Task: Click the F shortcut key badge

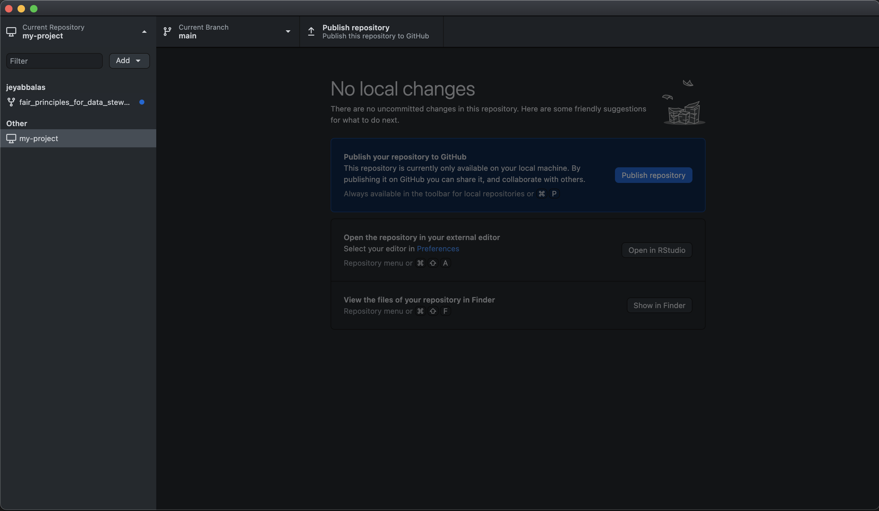Action: coord(445,311)
